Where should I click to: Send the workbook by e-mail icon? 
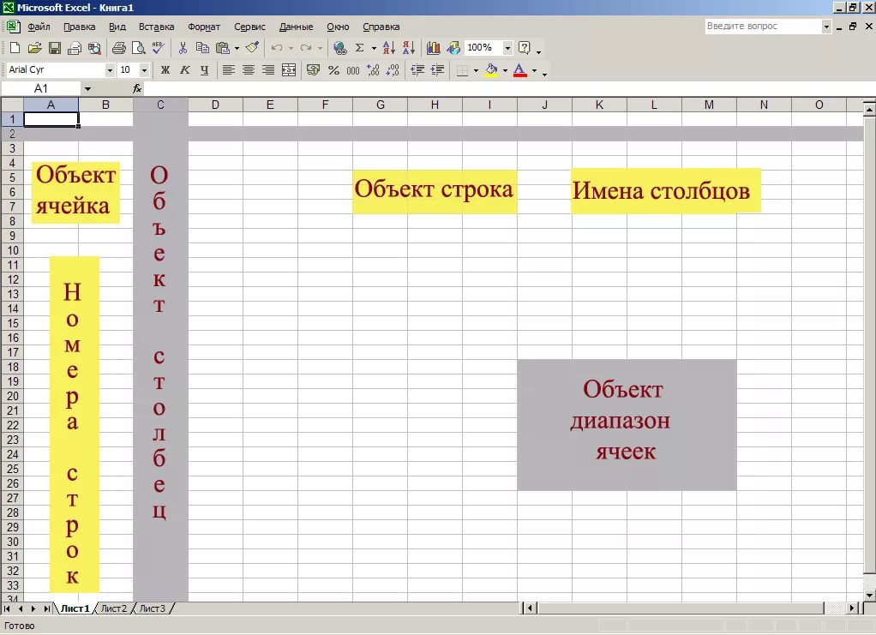tap(75, 48)
